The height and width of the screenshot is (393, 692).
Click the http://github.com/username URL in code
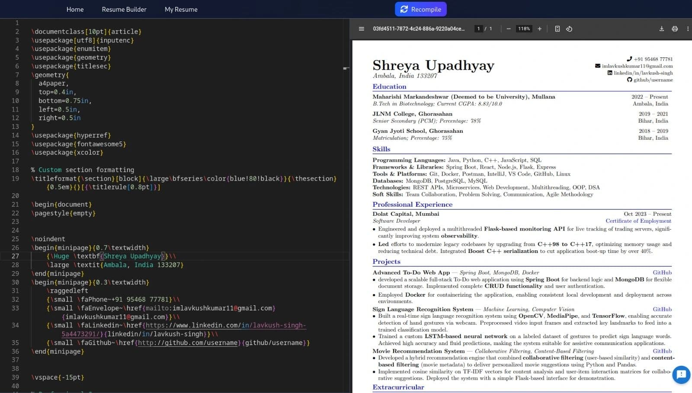[188, 343]
